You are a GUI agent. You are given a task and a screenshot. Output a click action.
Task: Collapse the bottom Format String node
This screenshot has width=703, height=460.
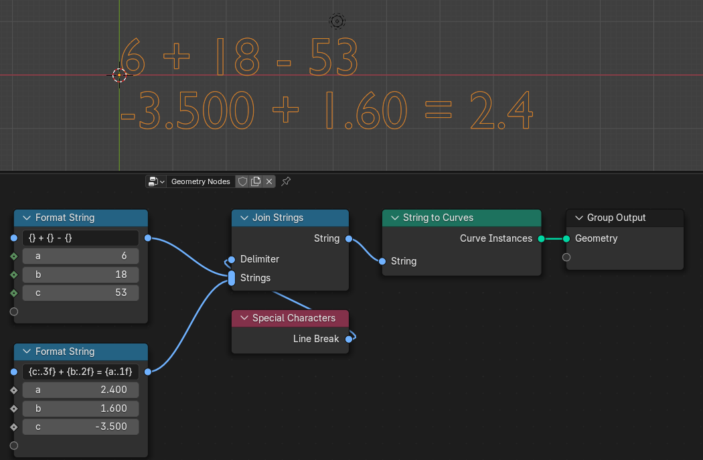click(x=27, y=352)
